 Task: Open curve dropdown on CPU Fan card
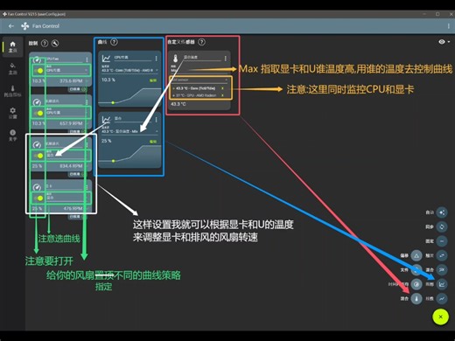[x=67, y=70]
